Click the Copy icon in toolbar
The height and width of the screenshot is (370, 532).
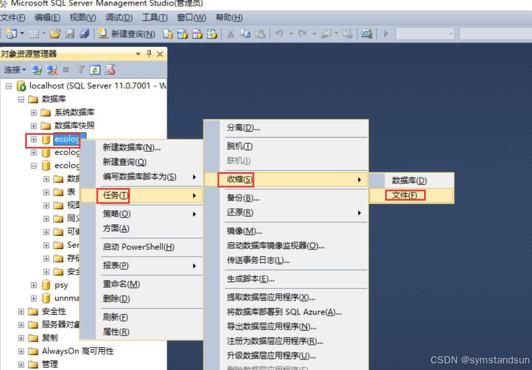click(x=245, y=33)
